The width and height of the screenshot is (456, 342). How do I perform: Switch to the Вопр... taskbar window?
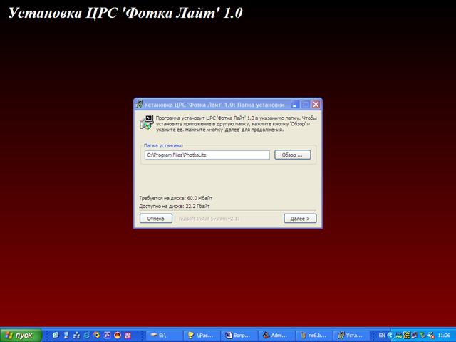[x=239, y=336]
